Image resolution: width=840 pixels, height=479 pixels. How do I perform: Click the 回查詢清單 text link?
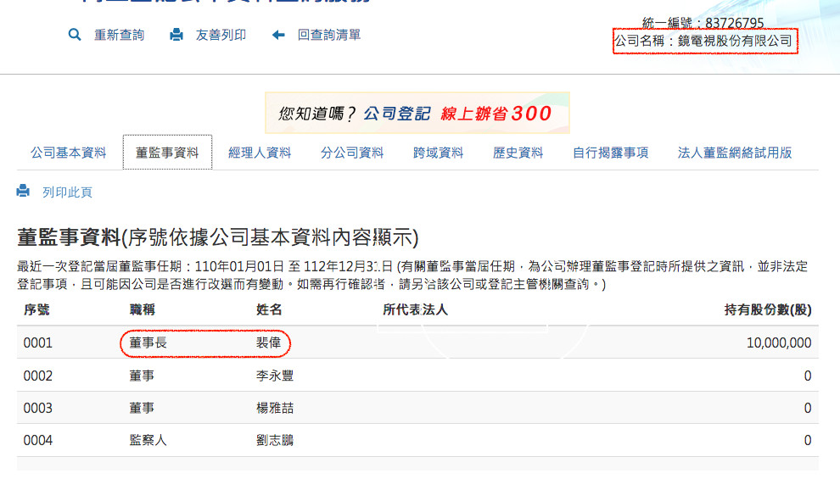(x=328, y=35)
